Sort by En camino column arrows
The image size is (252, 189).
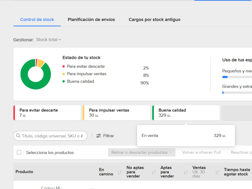(119, 172)
